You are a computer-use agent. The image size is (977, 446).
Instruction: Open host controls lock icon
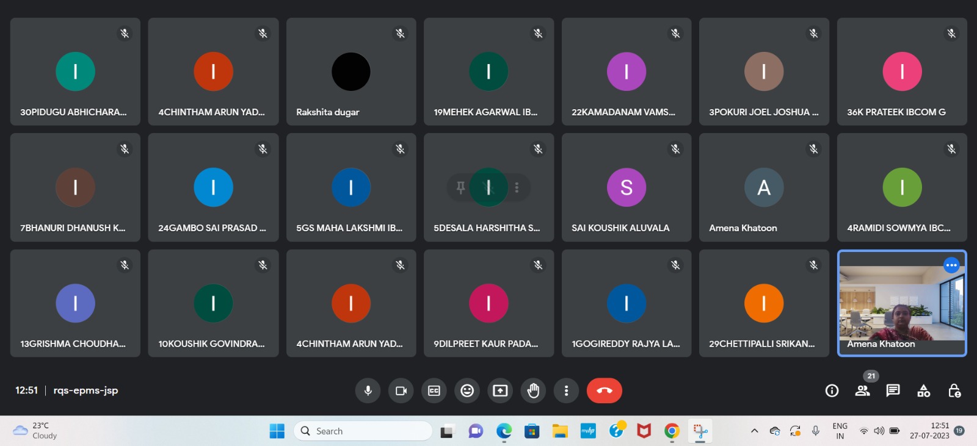pyautogui.click(x=954, y=390)
